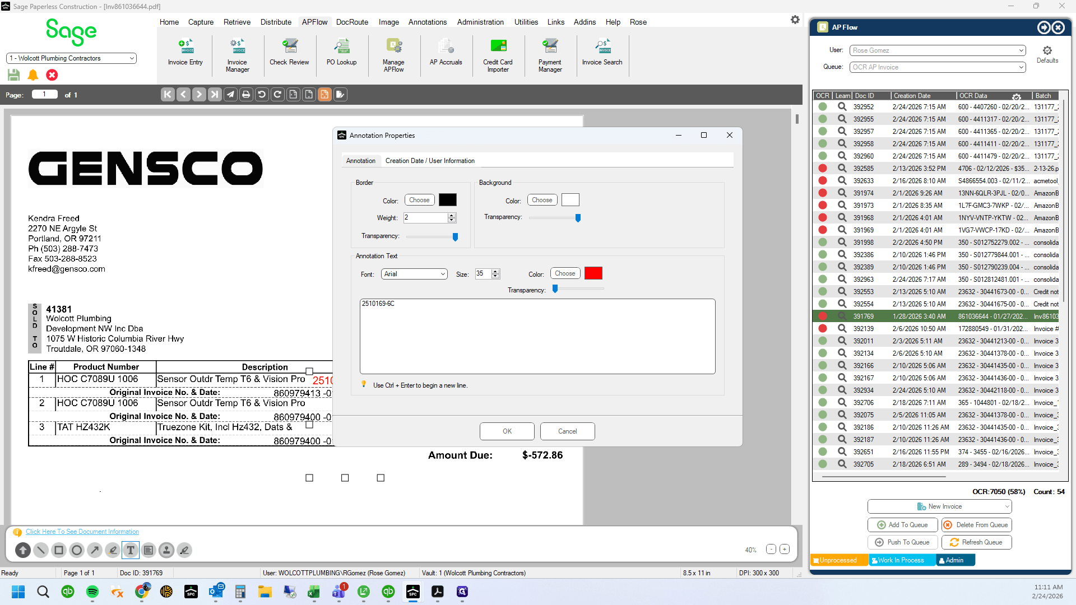The image size is (1076, 605).
Task: Open the Retrieve menu
Action: 237,22
